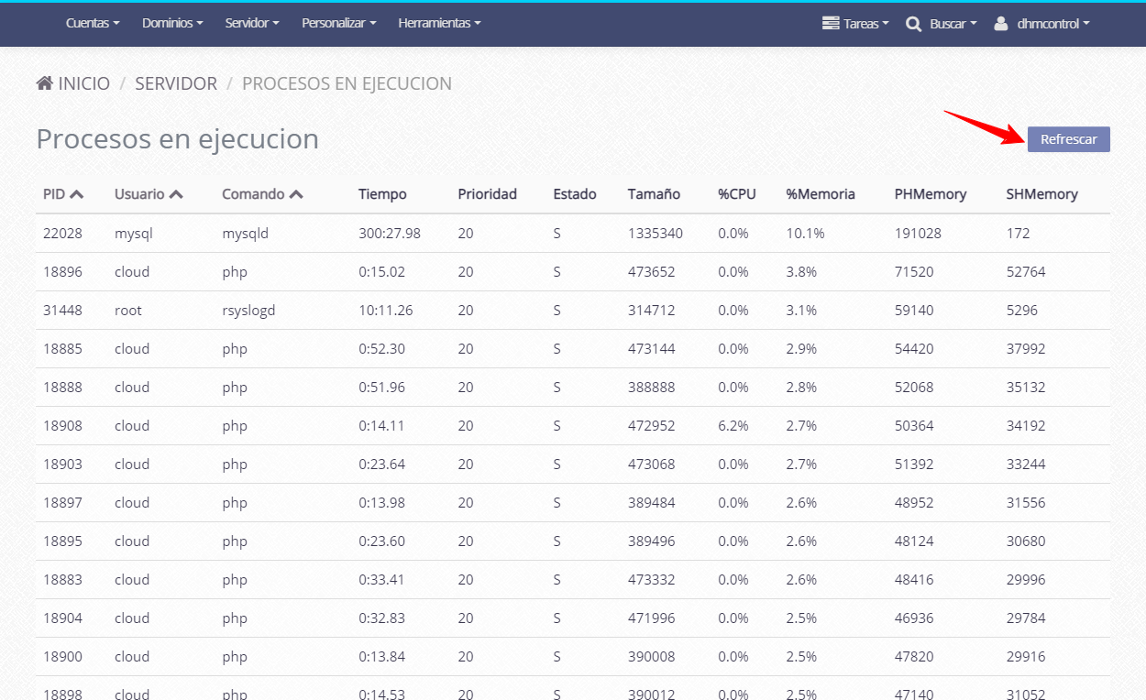The height and width of the screenshot is (700, 1146).
Task: Select PID 18904 cell
Action: (x=62, y=618)
